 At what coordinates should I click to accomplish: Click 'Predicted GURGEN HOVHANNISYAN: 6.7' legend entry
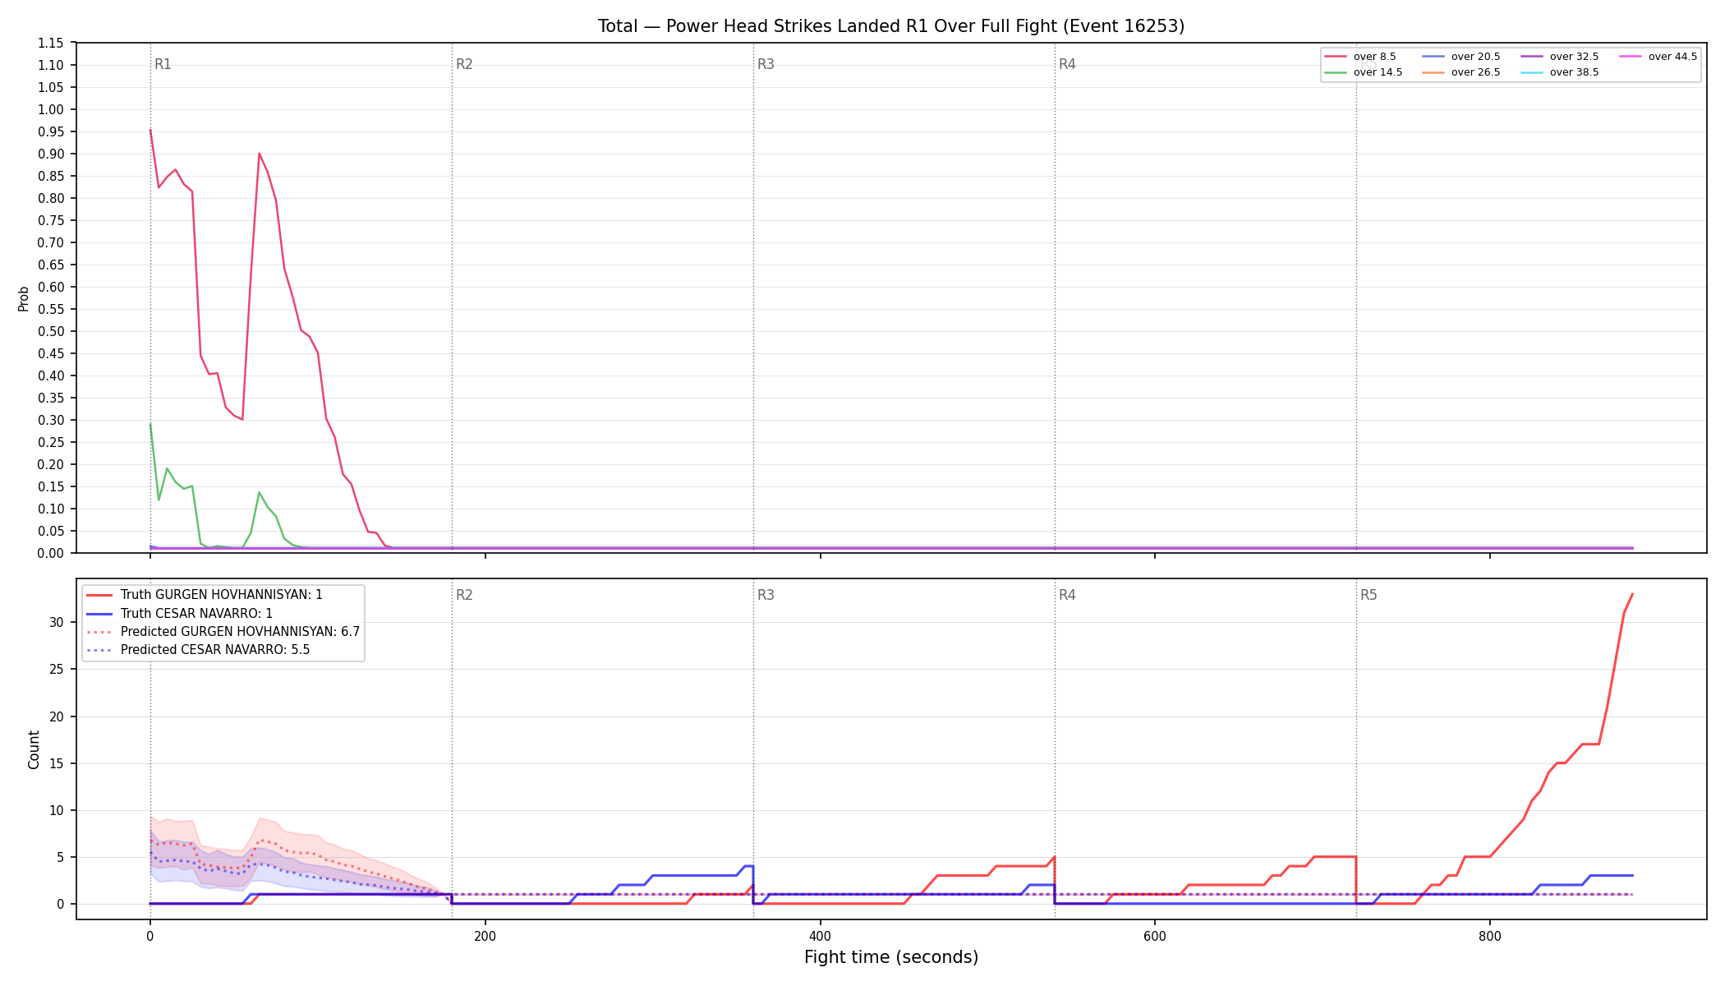pos(223,632)
